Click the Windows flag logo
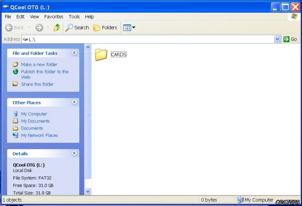Viewport: 302px width, 206px height. (294, 16)
